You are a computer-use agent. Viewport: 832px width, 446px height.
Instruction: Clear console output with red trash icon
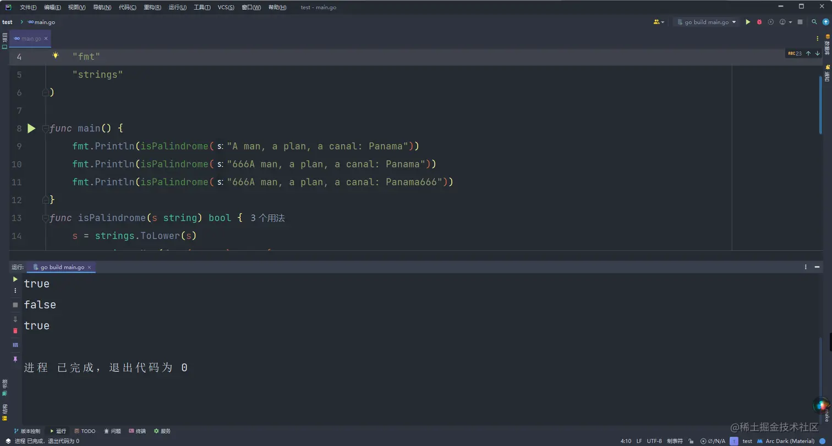[x=15, y=331]
